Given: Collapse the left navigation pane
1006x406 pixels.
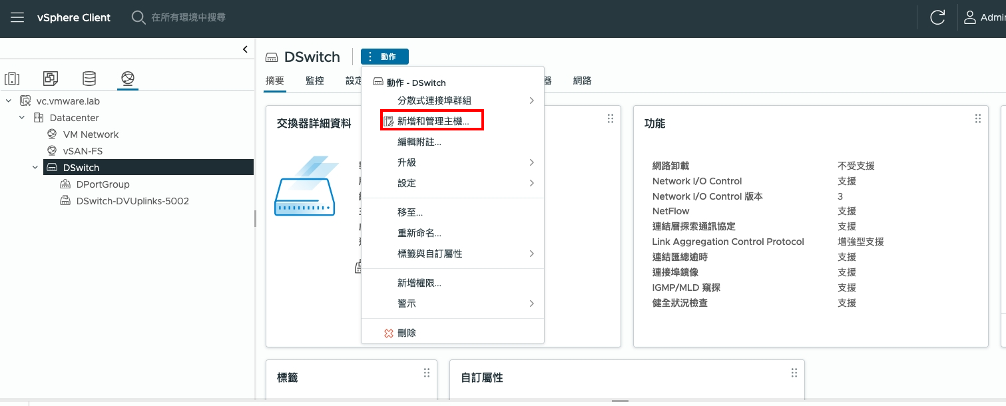Looking at the screenshot, I should pyautogui.click(x=245, y=49).
